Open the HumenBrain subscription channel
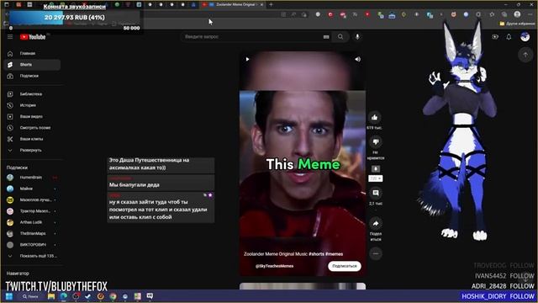Viewport: 538px width, 303px height. pos(32,178)
